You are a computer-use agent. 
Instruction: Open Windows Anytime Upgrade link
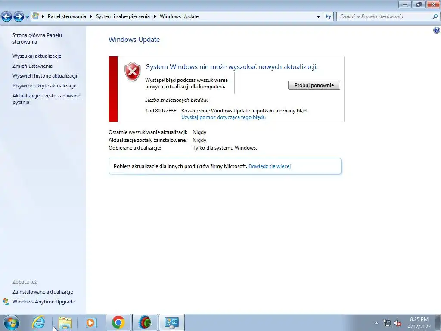point(43,301)
